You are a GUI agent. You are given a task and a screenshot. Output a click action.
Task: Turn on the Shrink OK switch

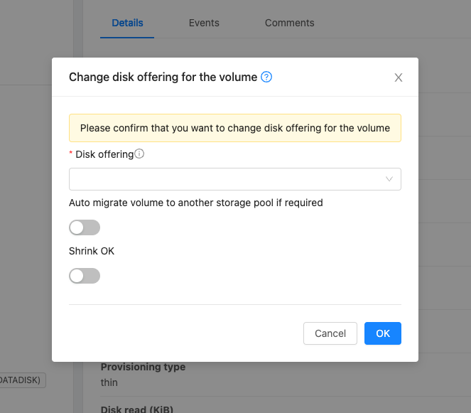[85, 276]
